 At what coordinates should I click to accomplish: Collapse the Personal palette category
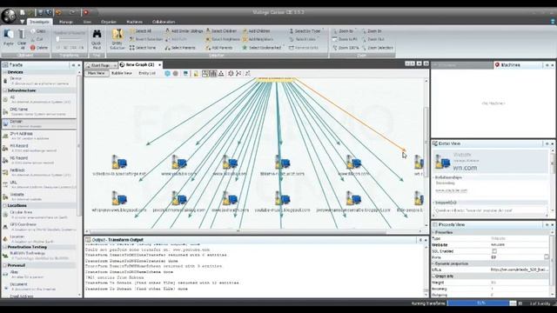point(5,265)
